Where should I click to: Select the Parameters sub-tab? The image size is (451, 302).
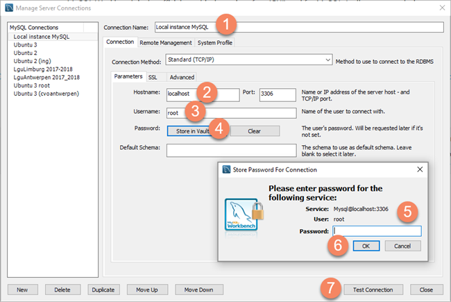tap(128, 76)
